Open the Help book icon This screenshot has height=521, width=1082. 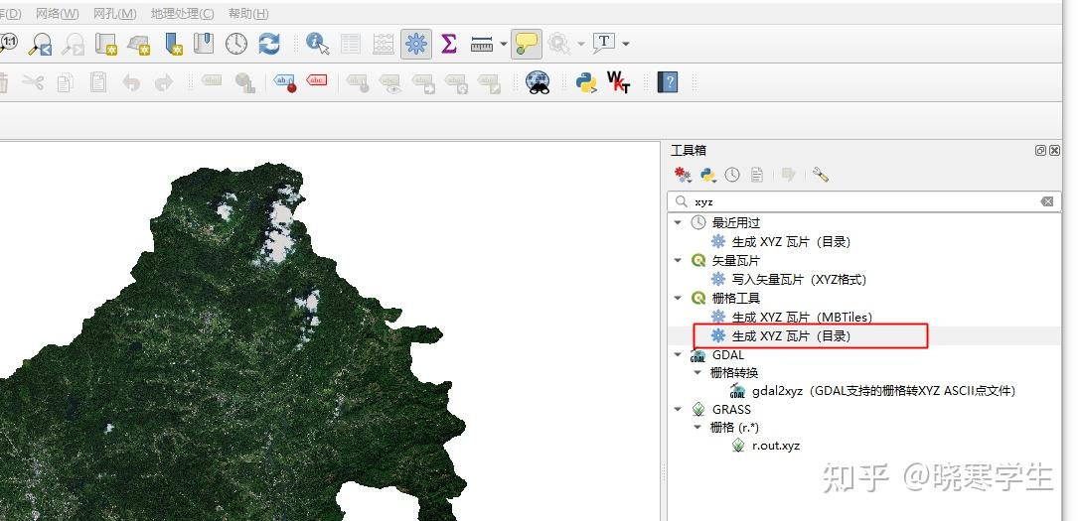[x=668, y=82]
